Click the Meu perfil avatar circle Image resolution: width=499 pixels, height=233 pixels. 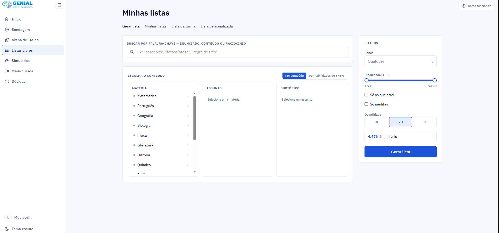tap(8, 217)
